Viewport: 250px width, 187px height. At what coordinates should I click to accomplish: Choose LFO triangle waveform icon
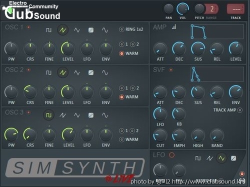pyautogui.click(x=221, y=158)
